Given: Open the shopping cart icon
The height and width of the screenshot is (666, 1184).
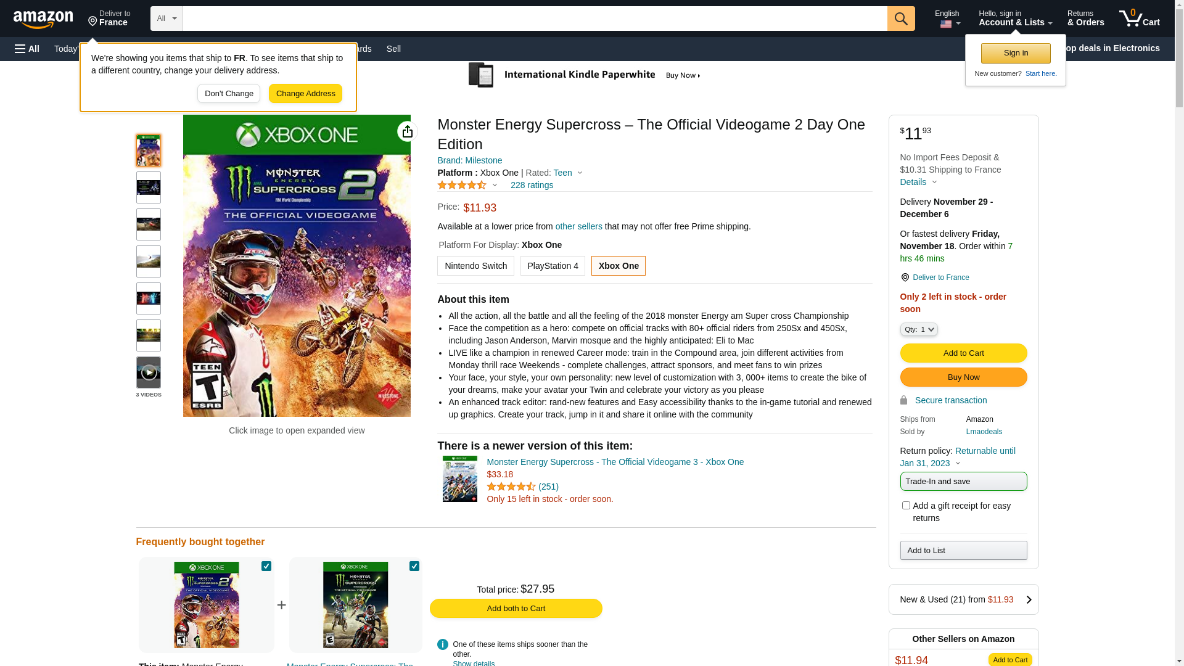Looking at the screenshot, I should point(1138,18).
